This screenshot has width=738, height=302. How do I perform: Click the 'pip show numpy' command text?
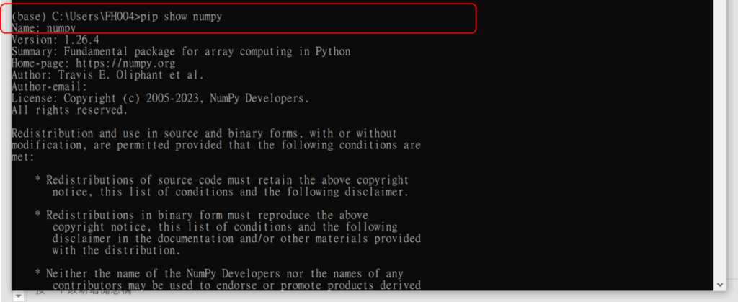tap(180, 17)
